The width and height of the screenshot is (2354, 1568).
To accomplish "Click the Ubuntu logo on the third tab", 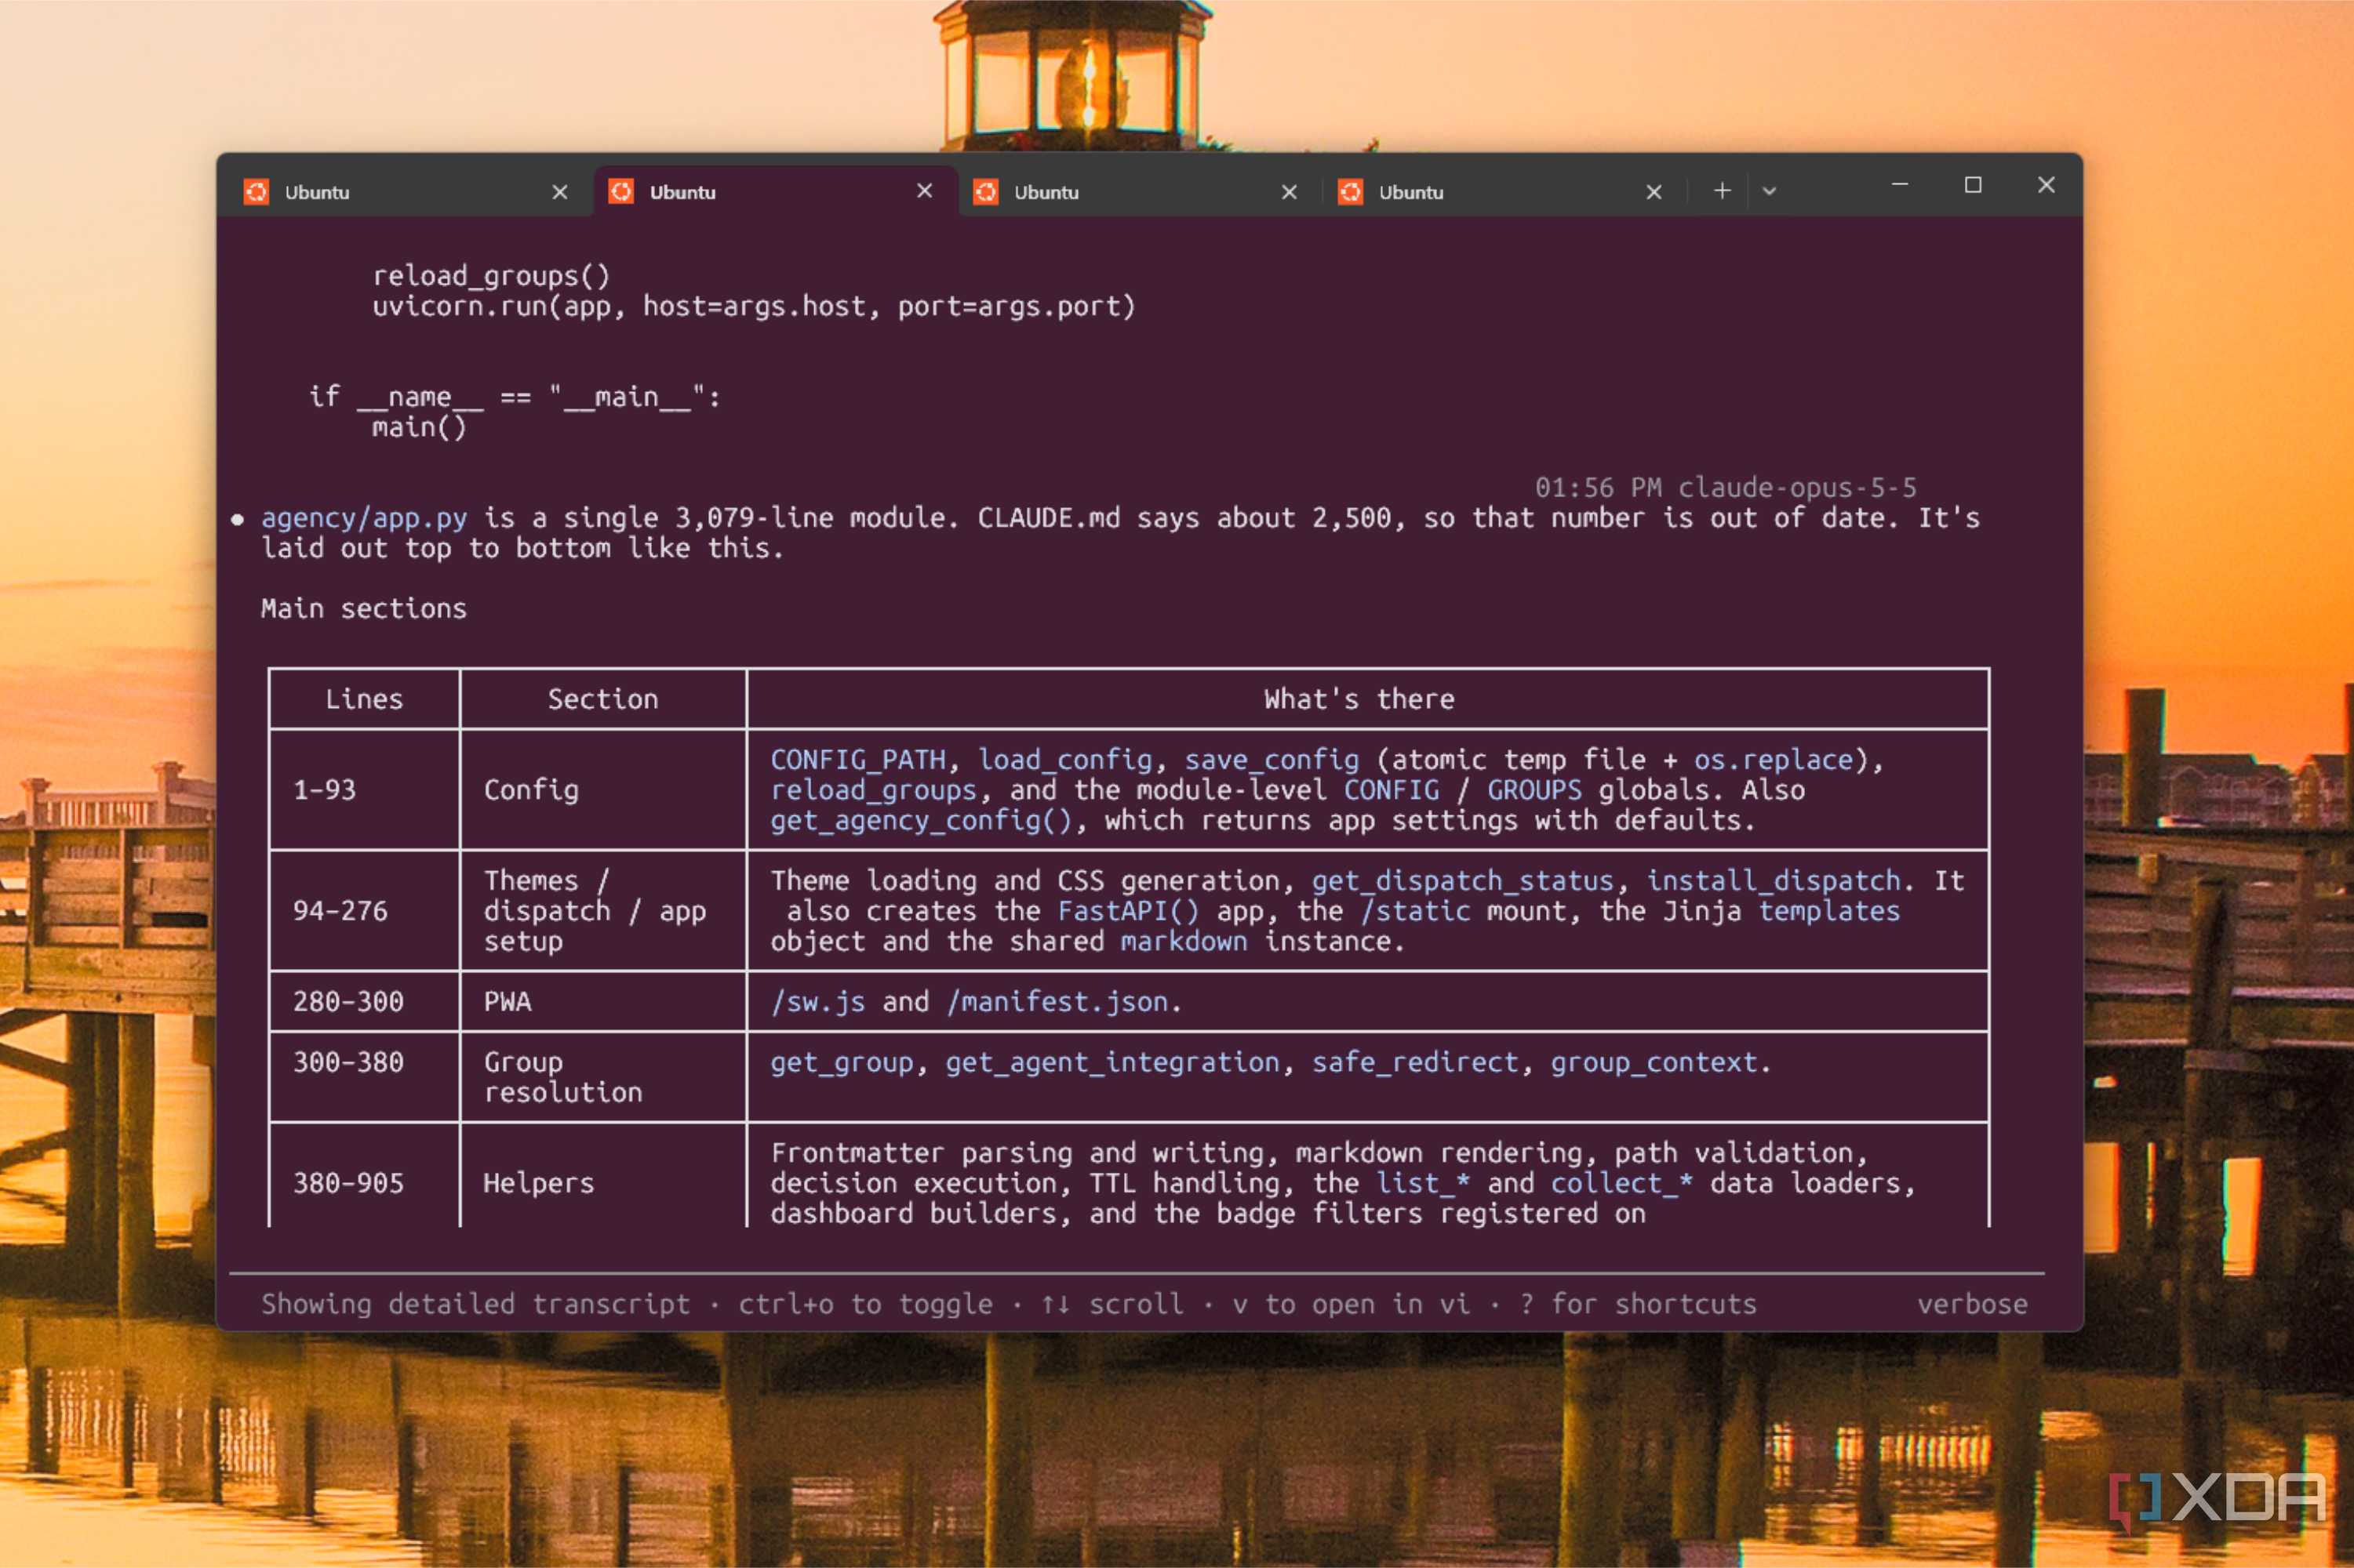I will click(985, 192).
